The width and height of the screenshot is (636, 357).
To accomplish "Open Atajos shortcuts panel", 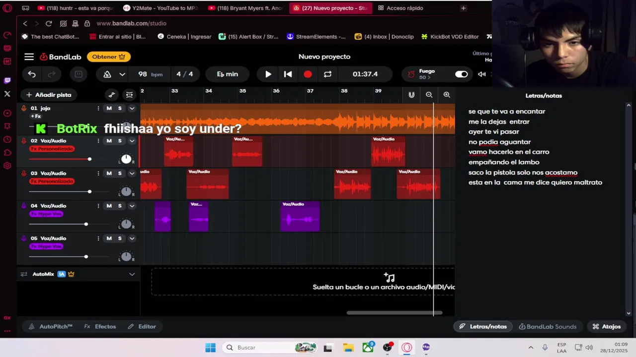I will pyautogui.click(x=607, y=327).
